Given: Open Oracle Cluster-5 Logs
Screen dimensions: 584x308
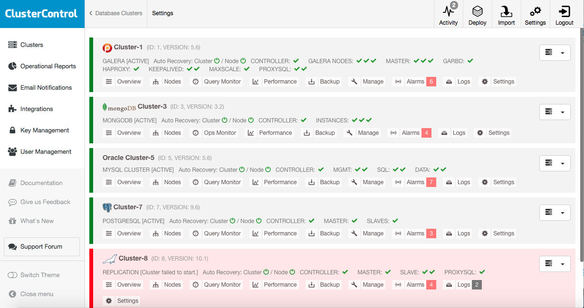Looking at the screenshot, I should (x=458, y=182).
